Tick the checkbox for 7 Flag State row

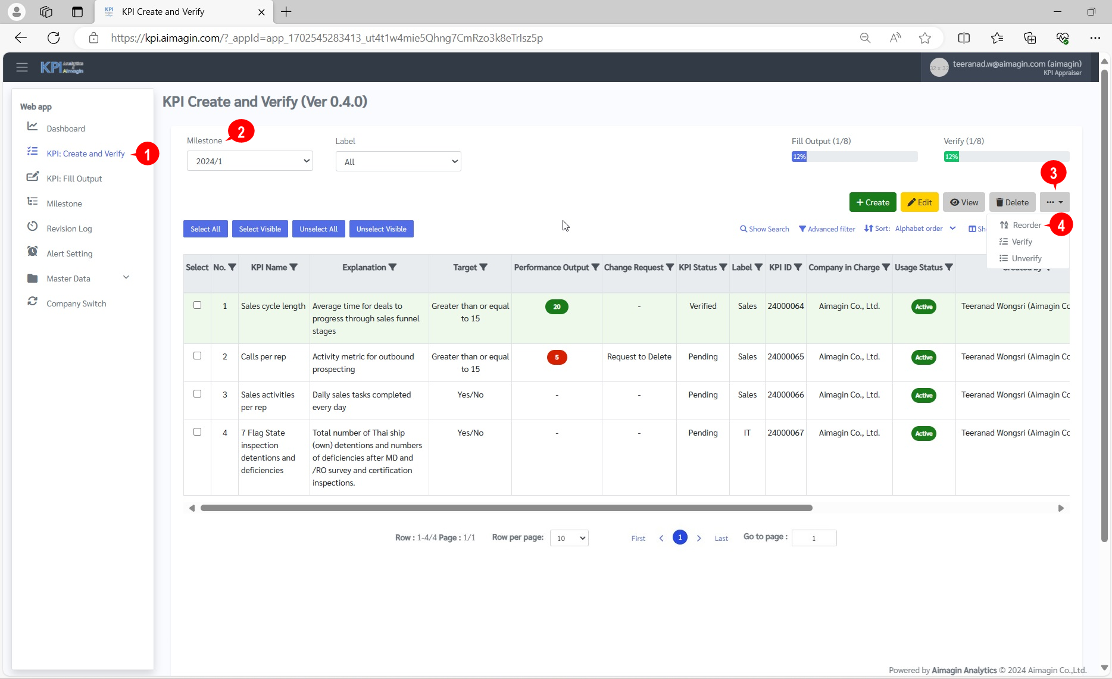pos(197,432)
